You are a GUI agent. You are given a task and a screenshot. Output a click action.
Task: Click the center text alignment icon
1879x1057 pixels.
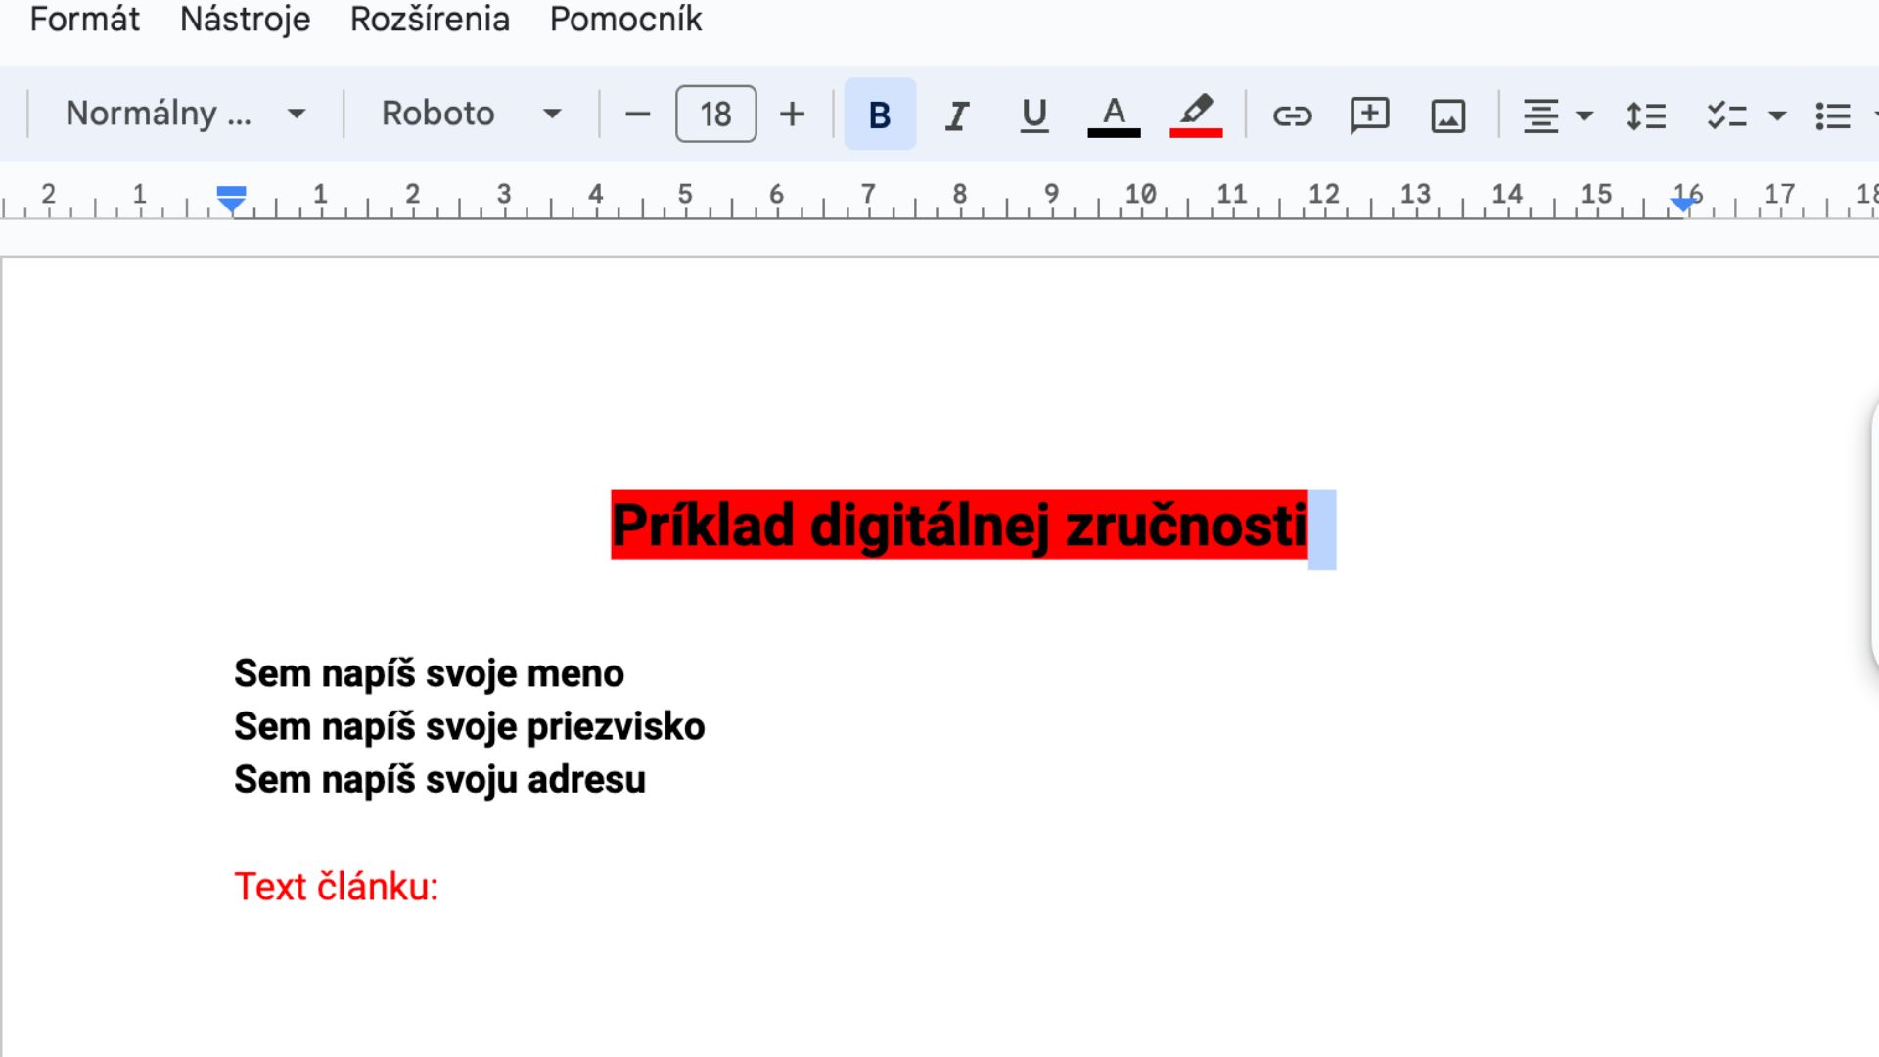(1540, 115)
